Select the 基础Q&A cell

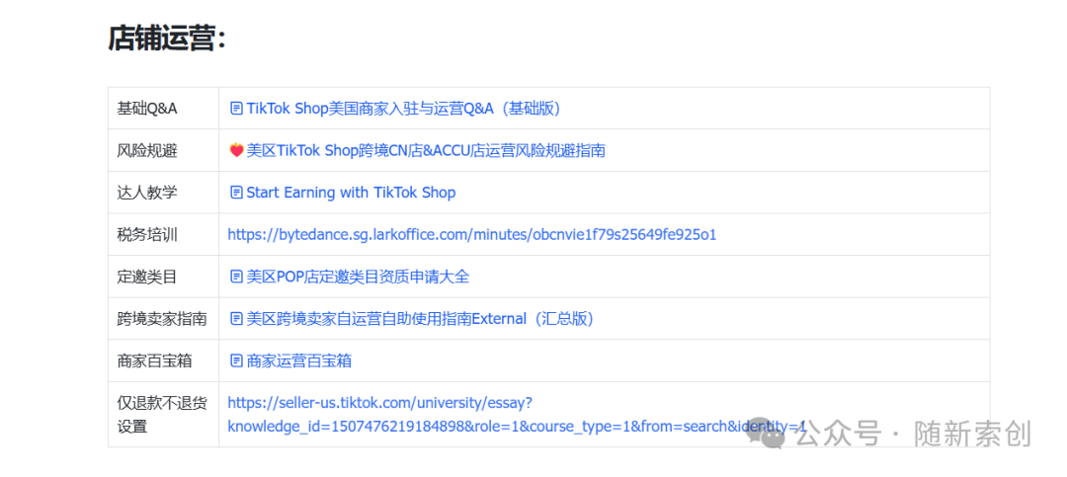tap(163, 109)
